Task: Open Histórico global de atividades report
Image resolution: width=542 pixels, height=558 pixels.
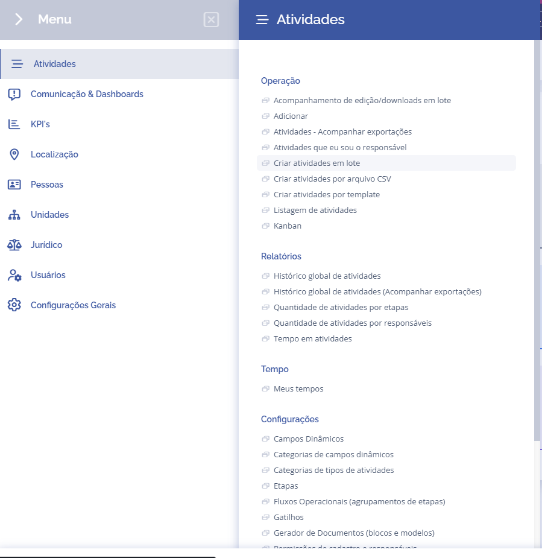Action: pyautogui.click(x=327, y=276)
